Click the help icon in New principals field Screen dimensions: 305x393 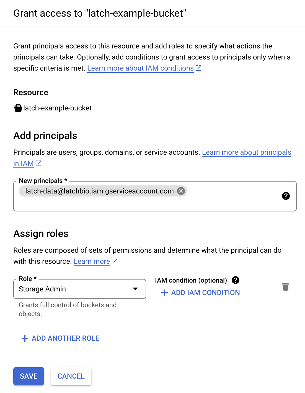coord(286,196)
